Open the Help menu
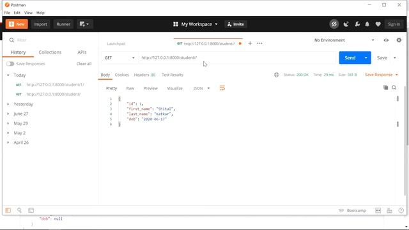The width and height of the screenshot is (409, 230). tap(40, 13)
